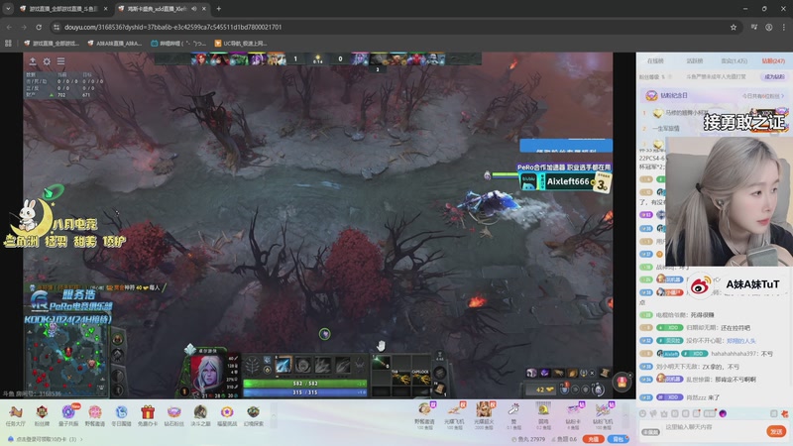Image resolution: width=793 pixels, height=446 pixels.
Task: Click the Aixleft666 PeRo ad banner
Action: pos(564,178)
